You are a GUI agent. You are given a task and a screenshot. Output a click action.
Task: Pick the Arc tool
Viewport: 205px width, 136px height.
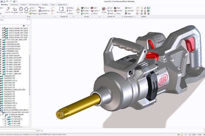point(32,8)
